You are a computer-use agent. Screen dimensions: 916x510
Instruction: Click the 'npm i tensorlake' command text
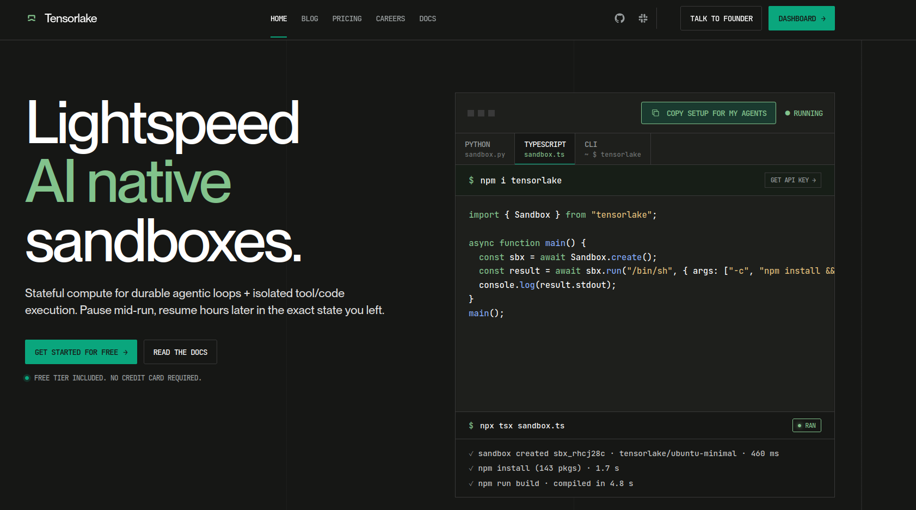[x=521, y=180]
